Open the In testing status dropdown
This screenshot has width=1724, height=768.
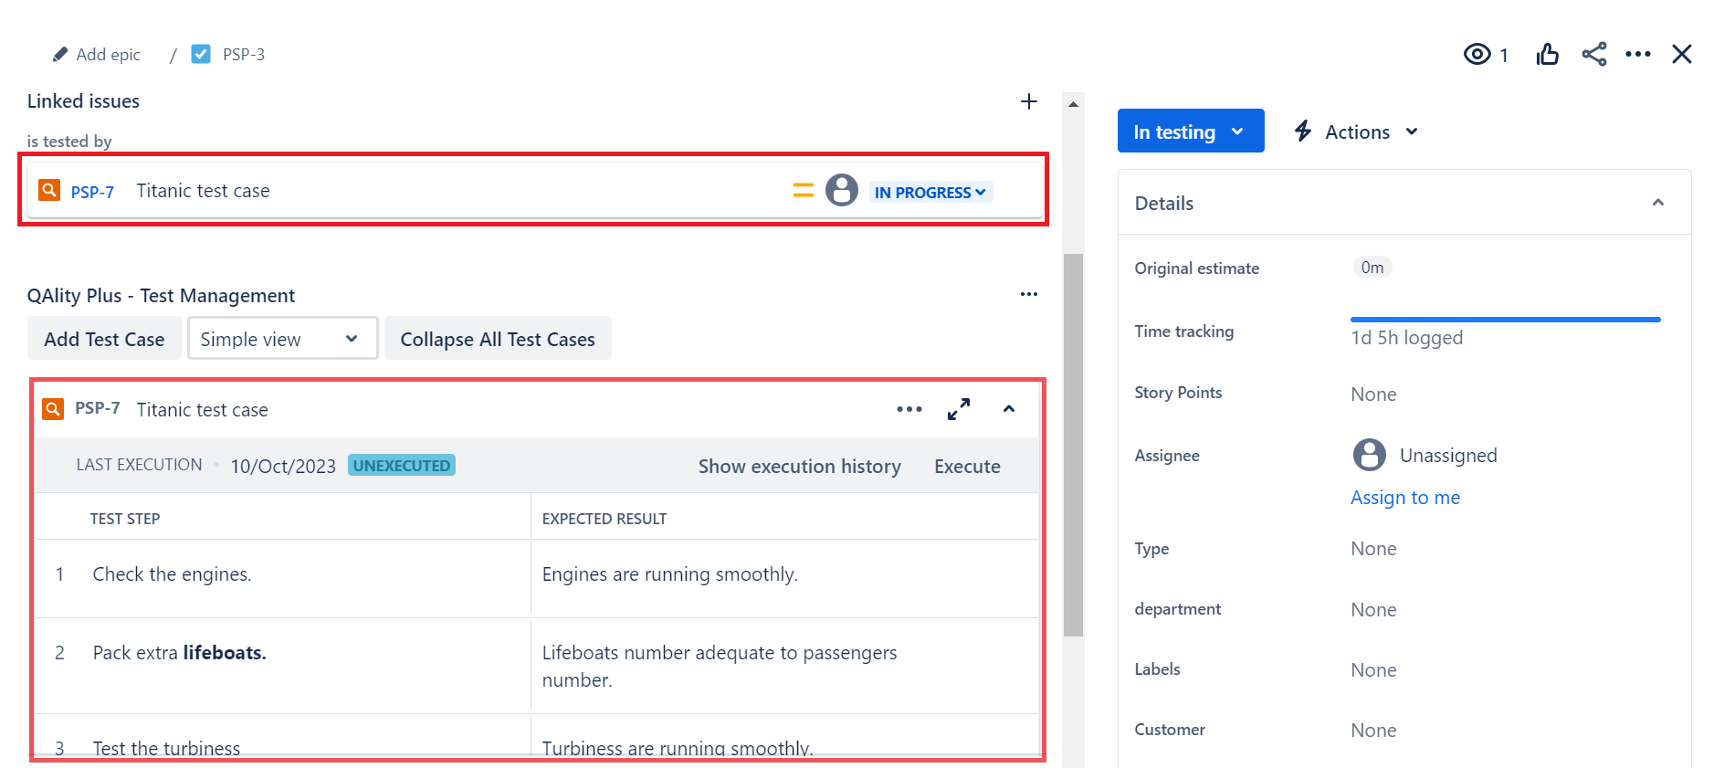click(x=1191, y=132)
